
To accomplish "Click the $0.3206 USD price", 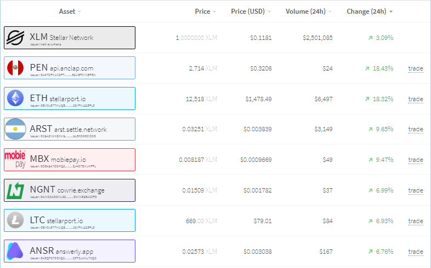I will coord(261,68).
